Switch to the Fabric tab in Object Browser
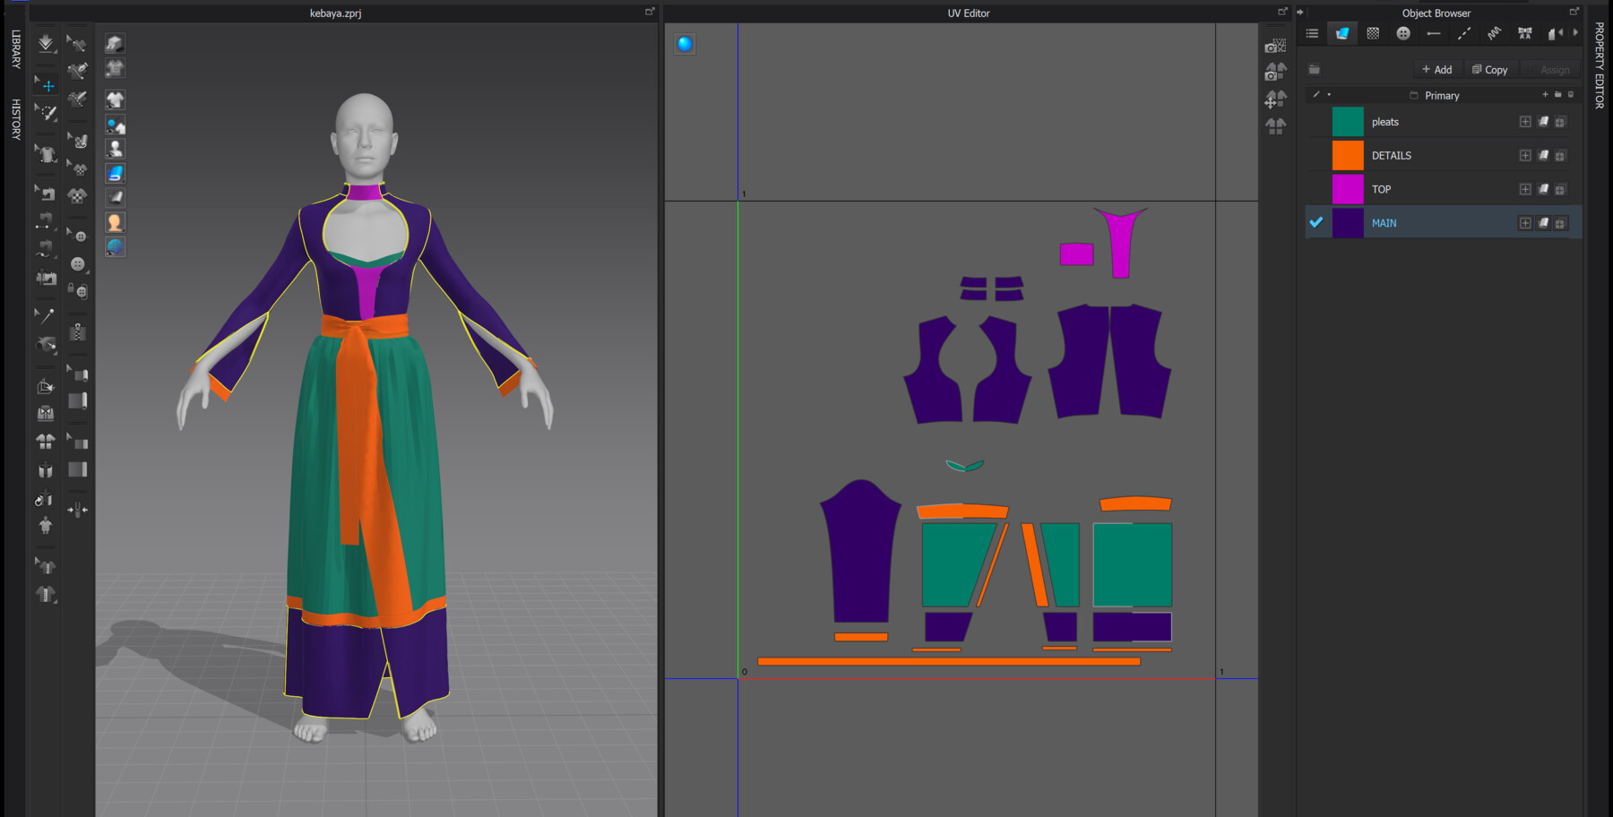This screenshot has width=1613, height=817. point(1341,33)
